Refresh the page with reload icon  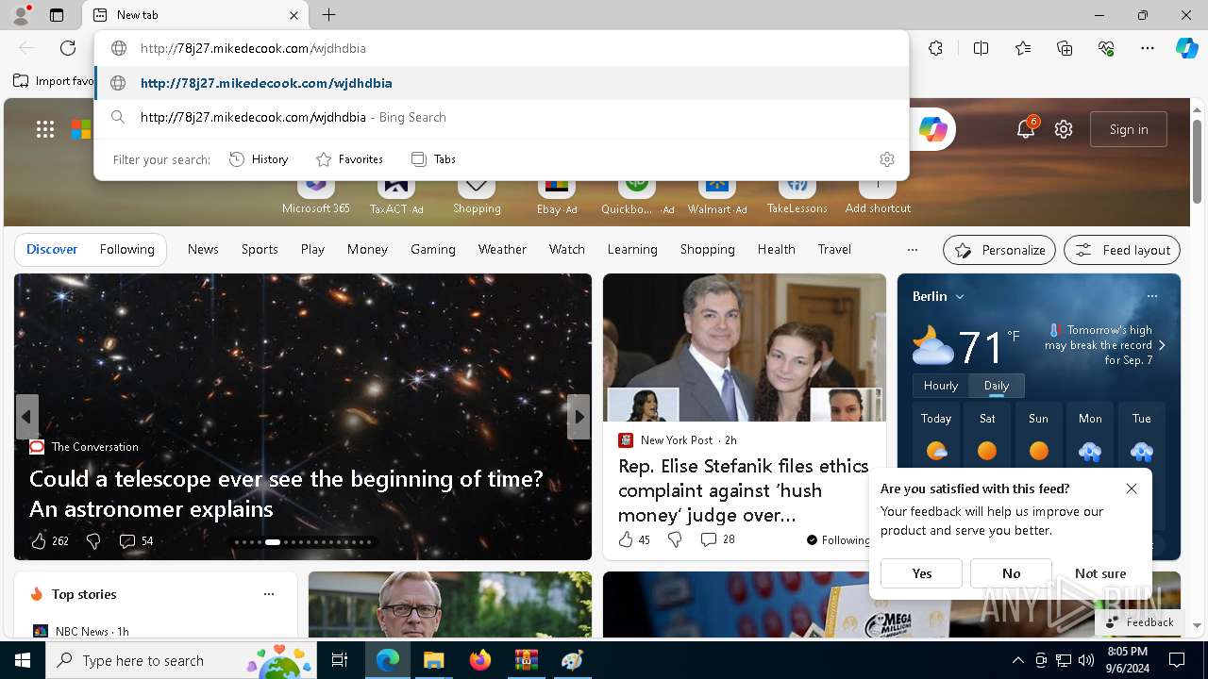(x=68, y=48)
